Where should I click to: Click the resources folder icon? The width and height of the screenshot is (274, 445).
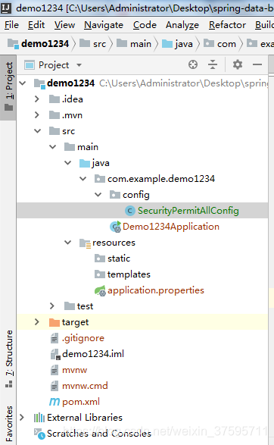85,243
